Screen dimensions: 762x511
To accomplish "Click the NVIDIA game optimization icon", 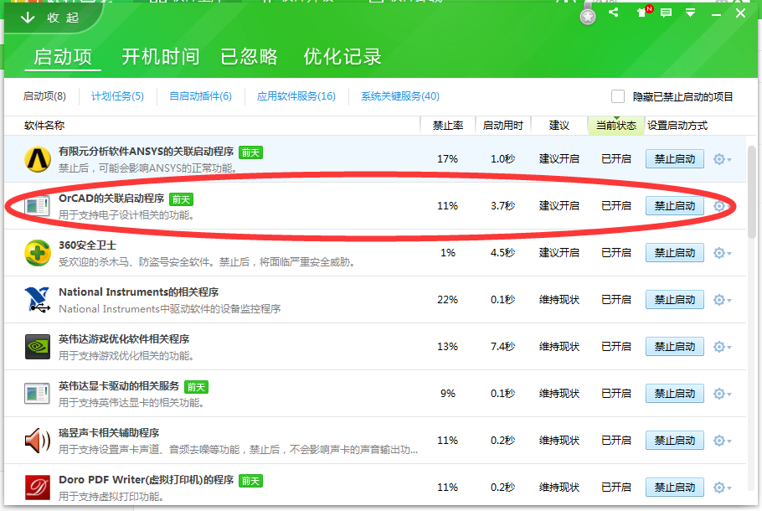I will pos(38,347).
